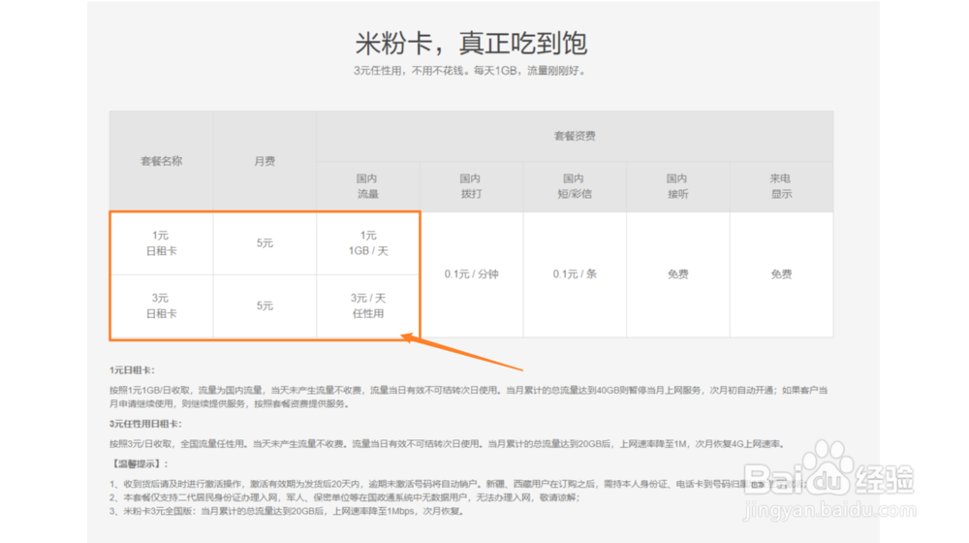Click the 0.1元/条 SMS rate cell
This screenshot has width=969, height=543.
click(x=575, y=274)
